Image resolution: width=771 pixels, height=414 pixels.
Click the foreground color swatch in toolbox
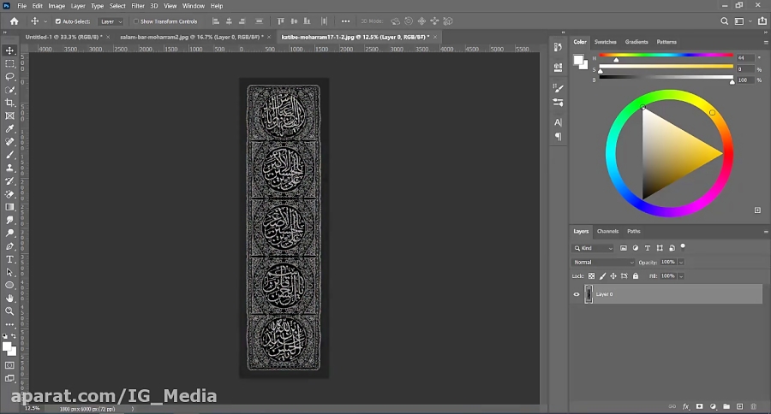(x=7, y=346)
